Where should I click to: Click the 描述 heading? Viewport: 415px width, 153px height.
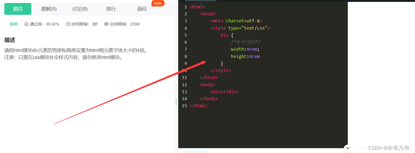(10, 40)
